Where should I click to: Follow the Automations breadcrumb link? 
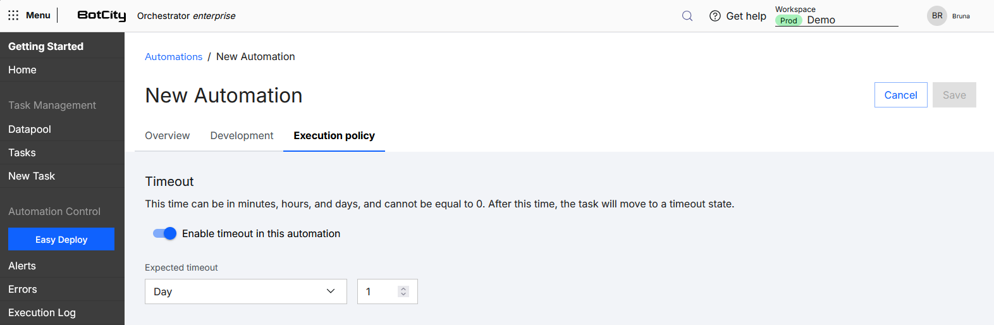tap(173, 57)
